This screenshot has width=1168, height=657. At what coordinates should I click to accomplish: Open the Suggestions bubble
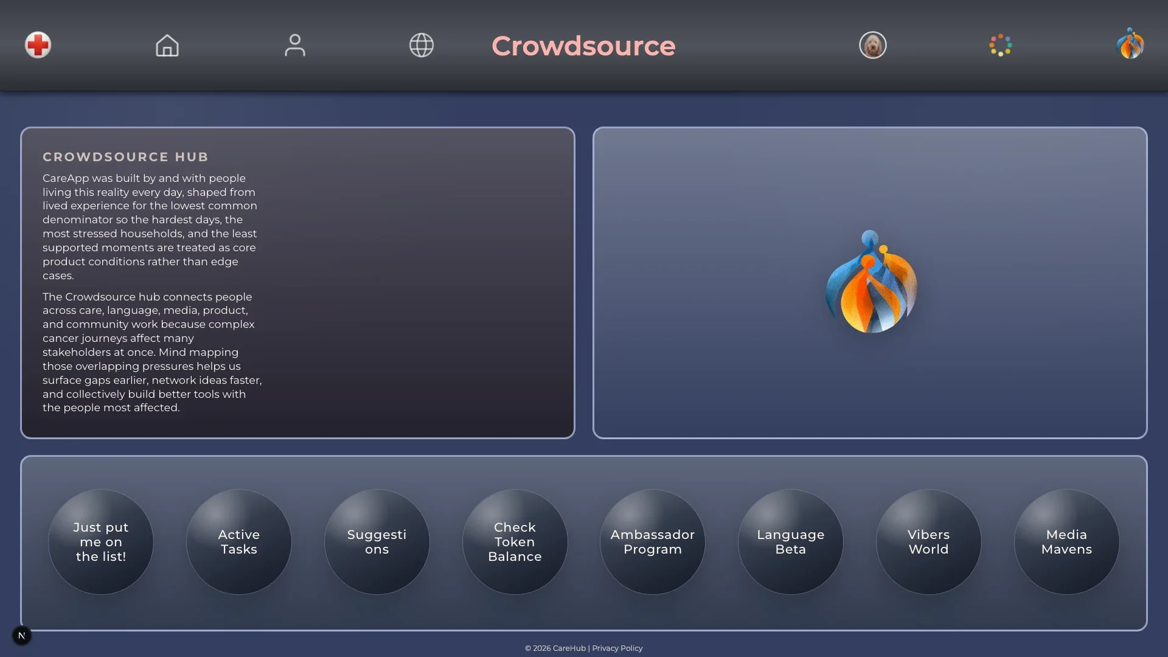pyautogui.click(x=377, y=542)
